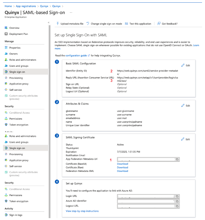Click the Deployment Plan book icon
The height and width of the screenshot is (220, 205).
6,34
